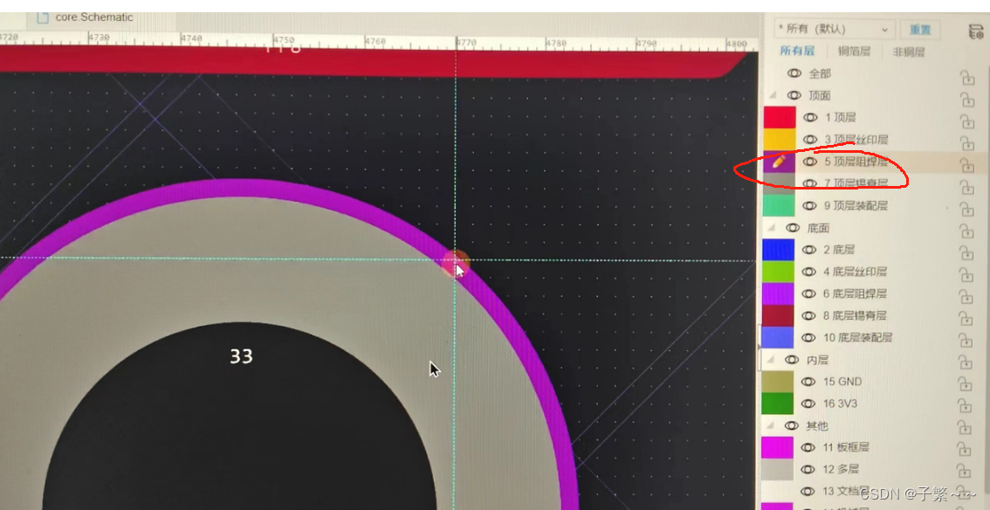Image resolution: width=990 pixels, height=510 pixels.
Task: Lock the 9 顶层装配层 layer
Action: coord(966,209)
